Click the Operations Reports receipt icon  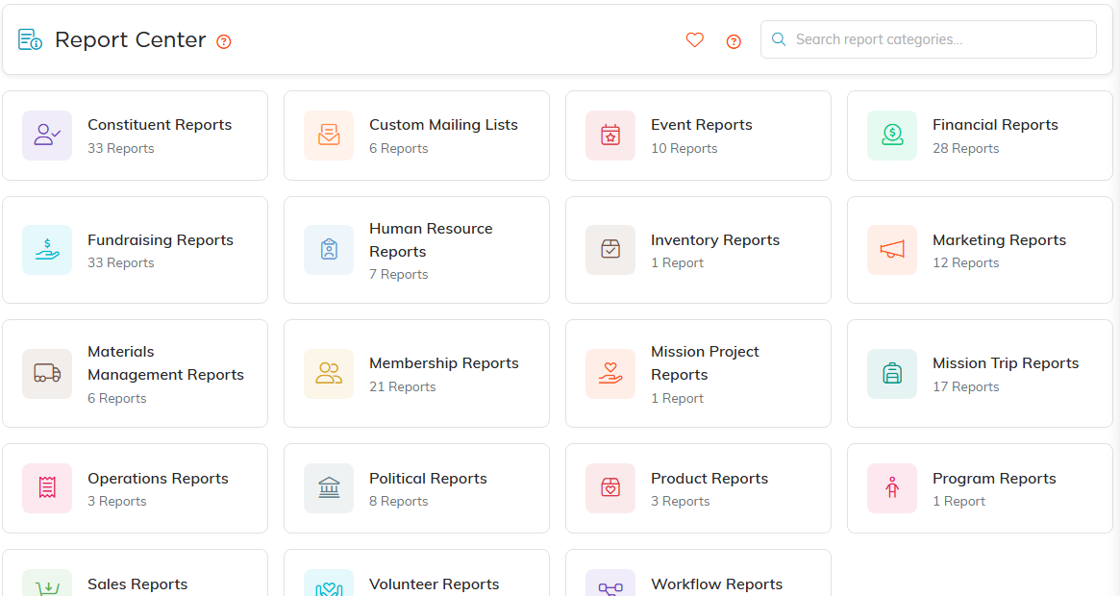click(47, 488)
